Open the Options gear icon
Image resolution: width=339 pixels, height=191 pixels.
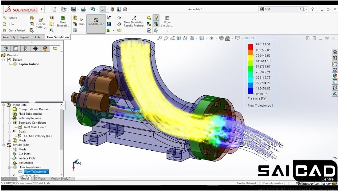point(125,9)
